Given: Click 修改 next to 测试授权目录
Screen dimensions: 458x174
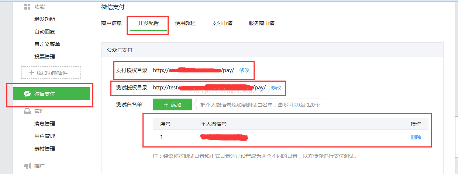Looking at the screenshot, I should click(276, 88).
